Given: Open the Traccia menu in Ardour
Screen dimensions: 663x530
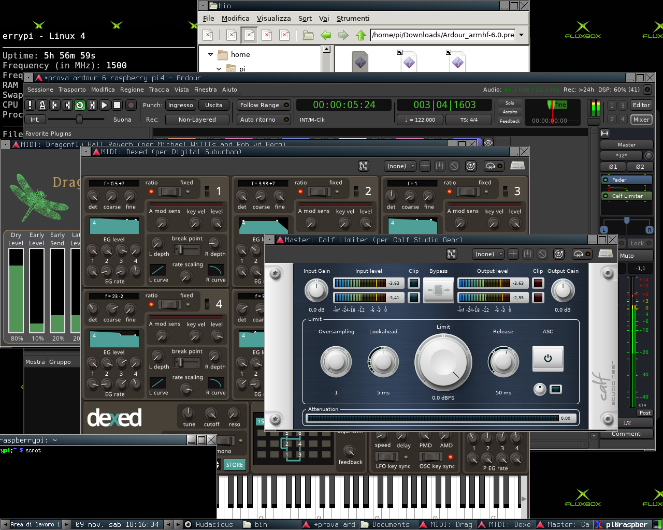Looking at the screenshot, I should 159,90.
